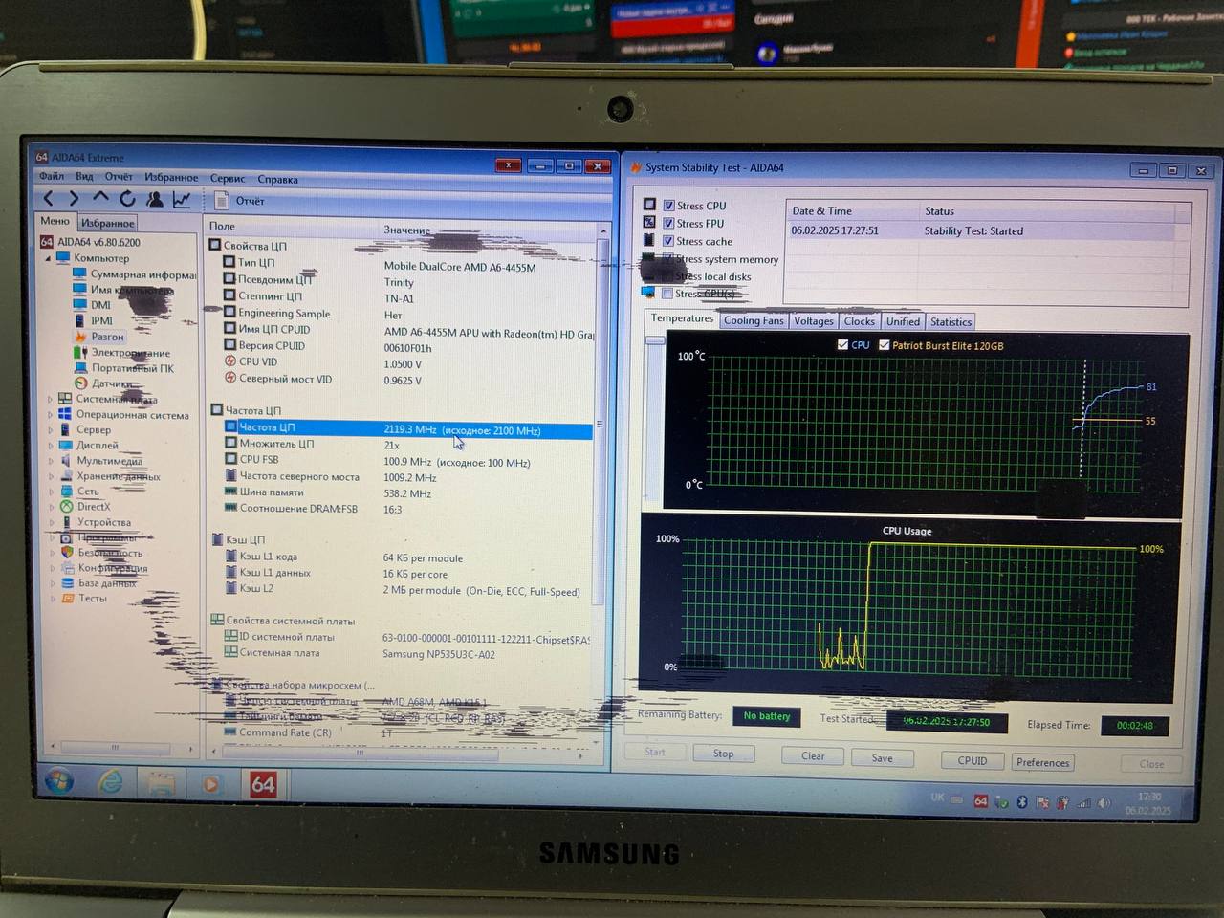Click AIDA64 taskbar button with 64 logo
Image resolution: width=1224 pixels, height=918 pixels.
click(263, 785)
